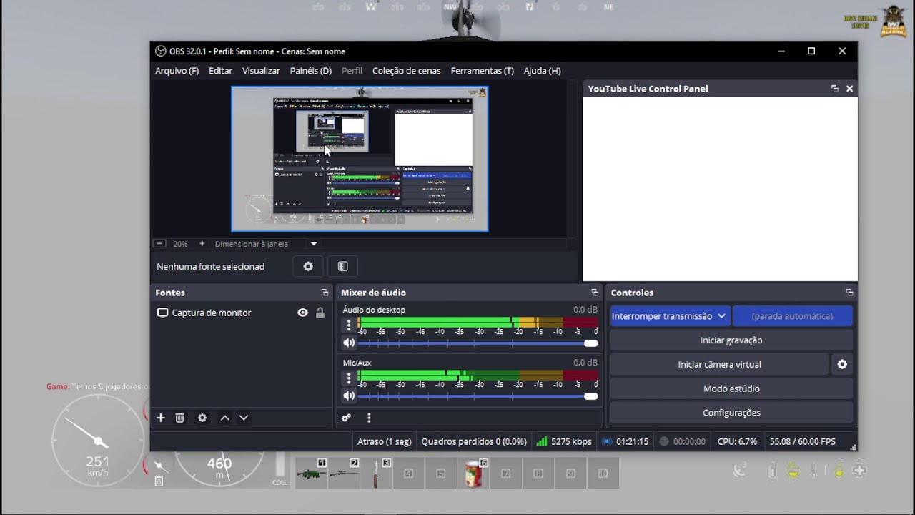The width and height of the screenshot is (915, 515).
Task: Select the first weapon hotbar slot in game
Action: (x=311, y=474)
